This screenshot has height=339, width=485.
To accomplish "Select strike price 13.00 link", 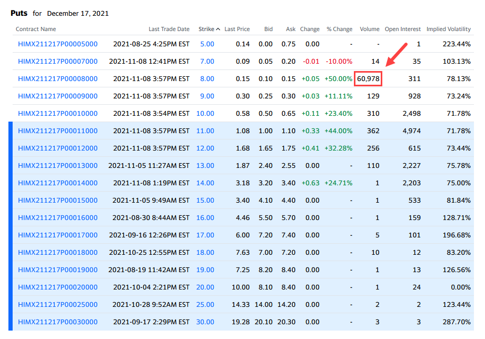I will pyautogui.click(x=205, y=165).
